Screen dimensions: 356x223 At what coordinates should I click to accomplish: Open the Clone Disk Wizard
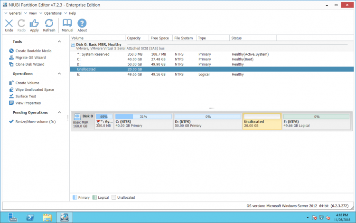(29, 64)
